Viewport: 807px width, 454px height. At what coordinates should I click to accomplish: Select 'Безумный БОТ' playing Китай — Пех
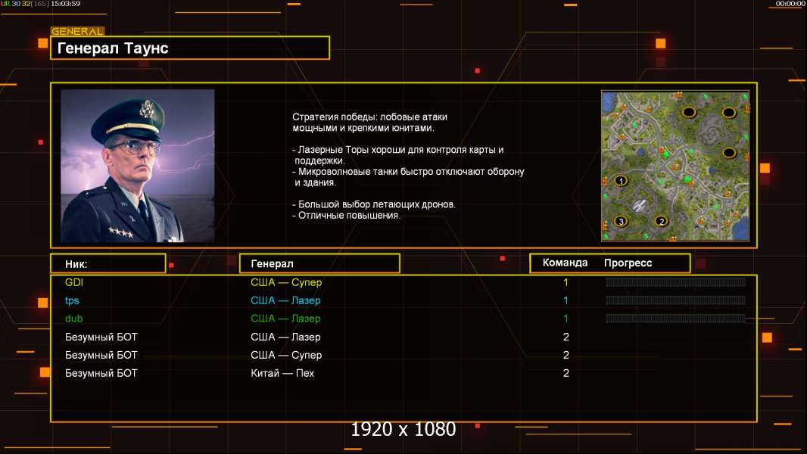101,373
